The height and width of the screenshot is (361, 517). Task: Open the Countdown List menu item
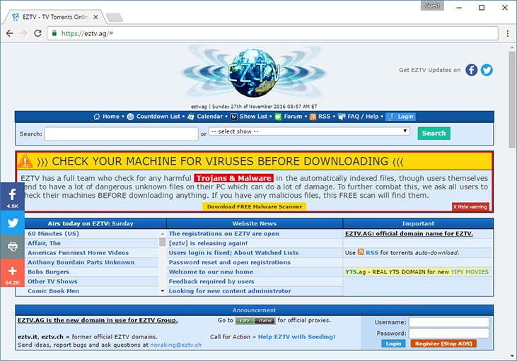[x=153, y=117]
